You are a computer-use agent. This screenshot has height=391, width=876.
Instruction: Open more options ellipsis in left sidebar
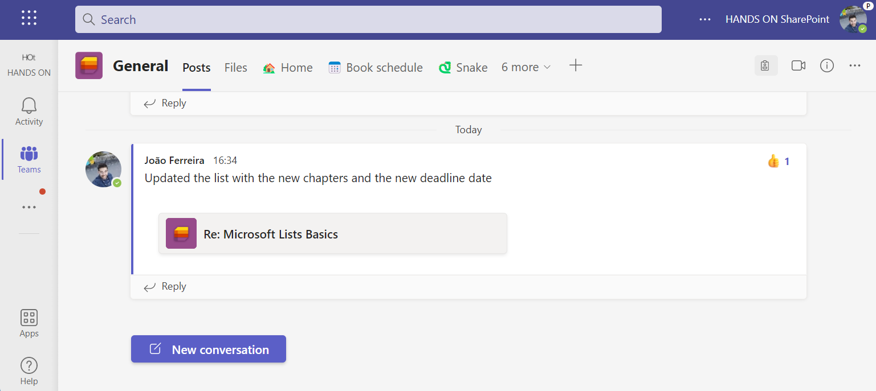(x=29, y=207)
